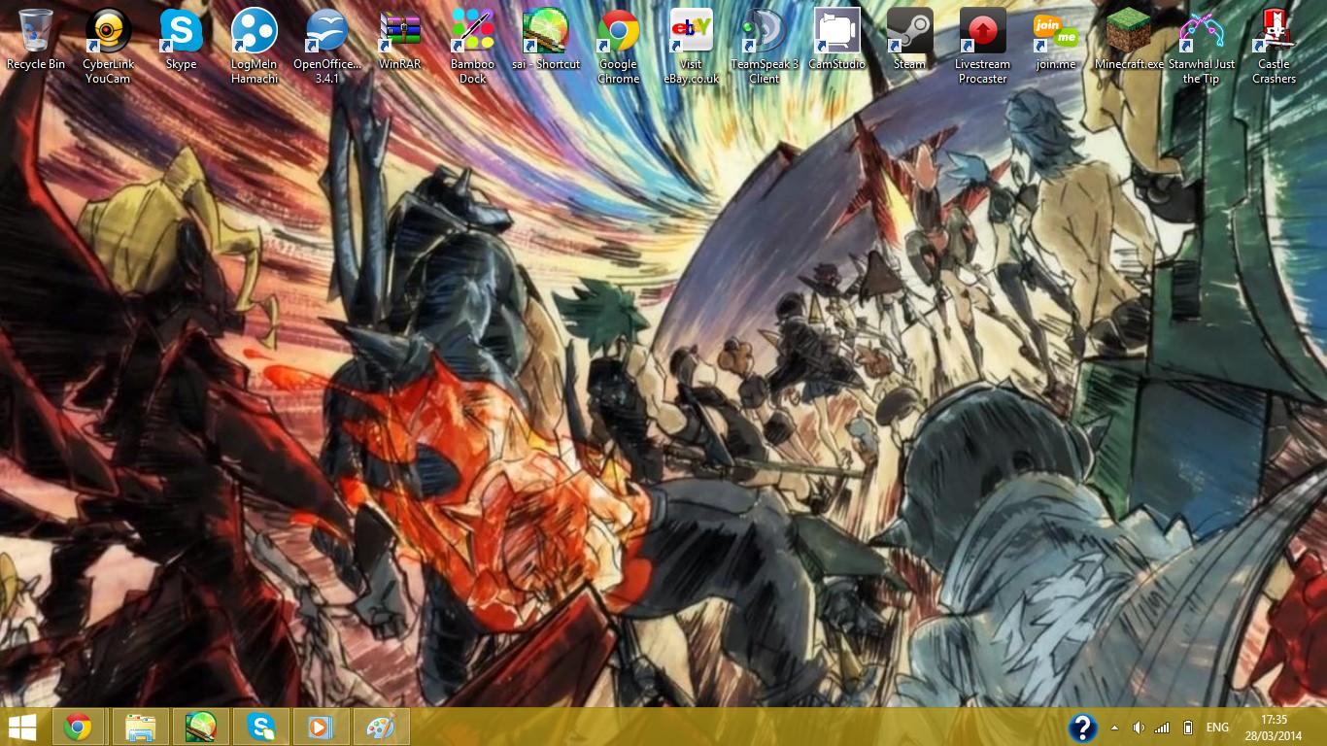Open the Recycle Bin desktop icon
The image size is (1327, 746).
coord(35,40)
